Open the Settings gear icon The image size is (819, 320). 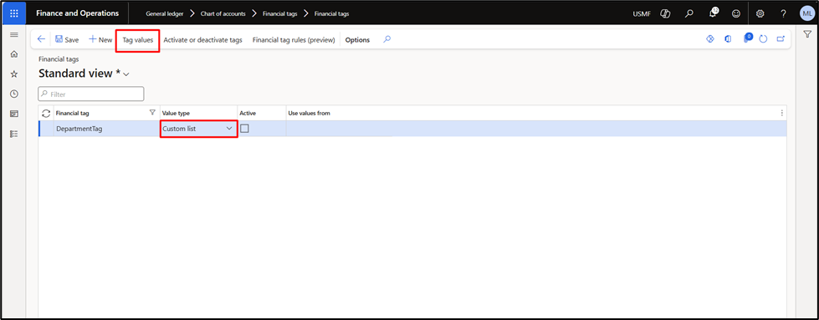[760, 14]
